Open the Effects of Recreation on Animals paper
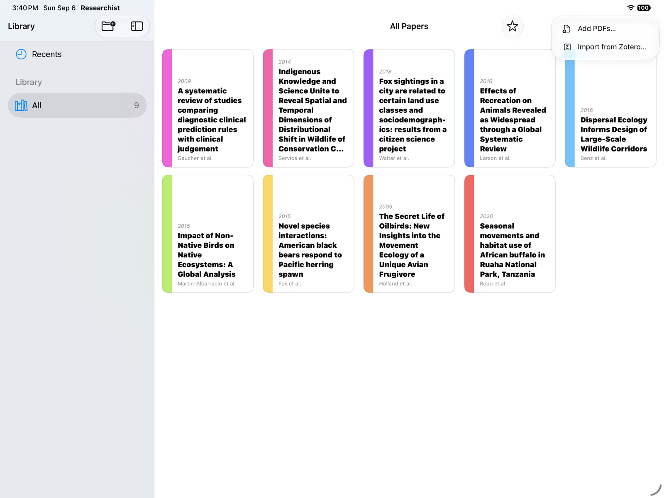The image size is (664, 498). pos(510,108)
